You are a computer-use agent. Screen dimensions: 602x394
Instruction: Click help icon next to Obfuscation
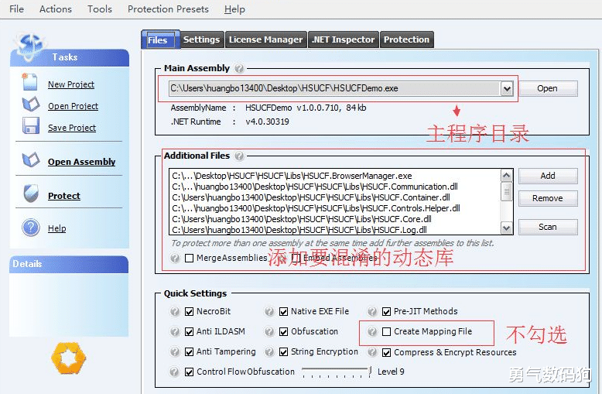pyautogui.click(x=269, y=331)
